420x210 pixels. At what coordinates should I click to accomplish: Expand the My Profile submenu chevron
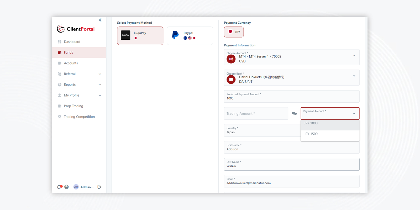(100, 95)
